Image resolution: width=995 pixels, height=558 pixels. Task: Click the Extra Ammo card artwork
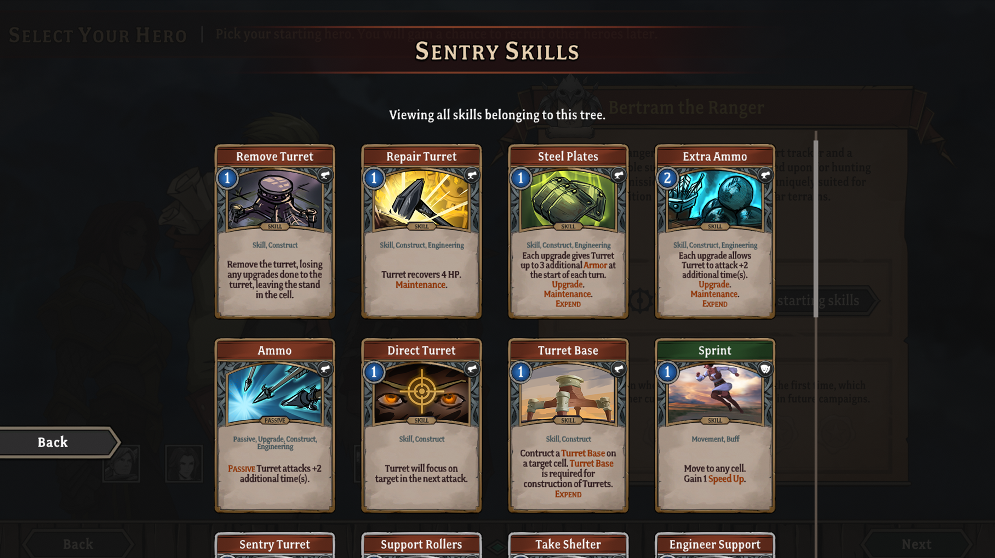(715, 200)
